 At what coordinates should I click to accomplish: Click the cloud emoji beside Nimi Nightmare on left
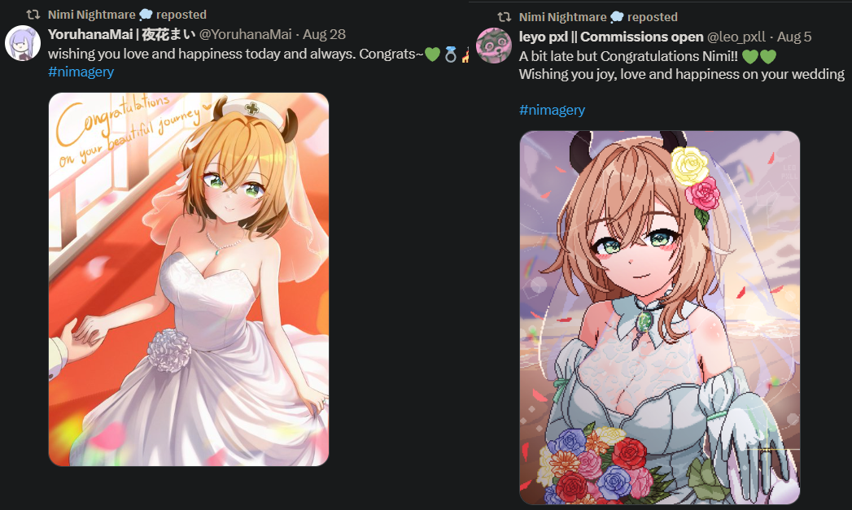(x=146, y=15)
